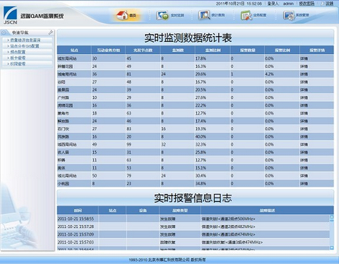Image resolution: width=339 pixels, height=264 pixels.
Task: Click the 监测比例 column header
Action: 213,50
